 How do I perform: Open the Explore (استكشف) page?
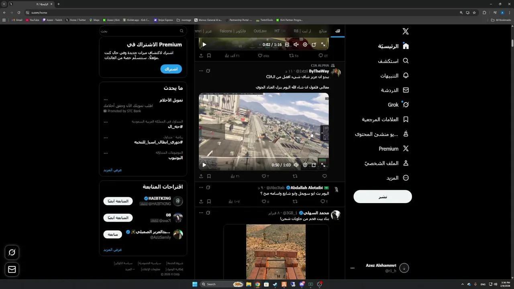pyautogui.click(x=394, y=61)
